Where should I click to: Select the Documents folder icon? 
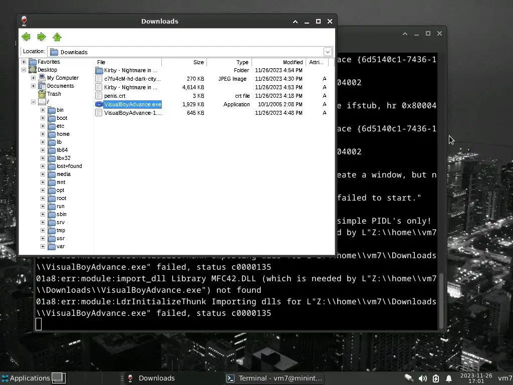[x=42, y=86]
